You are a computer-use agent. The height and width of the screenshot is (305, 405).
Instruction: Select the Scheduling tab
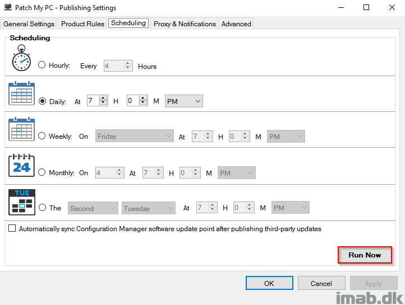click(x=128, y=23)
